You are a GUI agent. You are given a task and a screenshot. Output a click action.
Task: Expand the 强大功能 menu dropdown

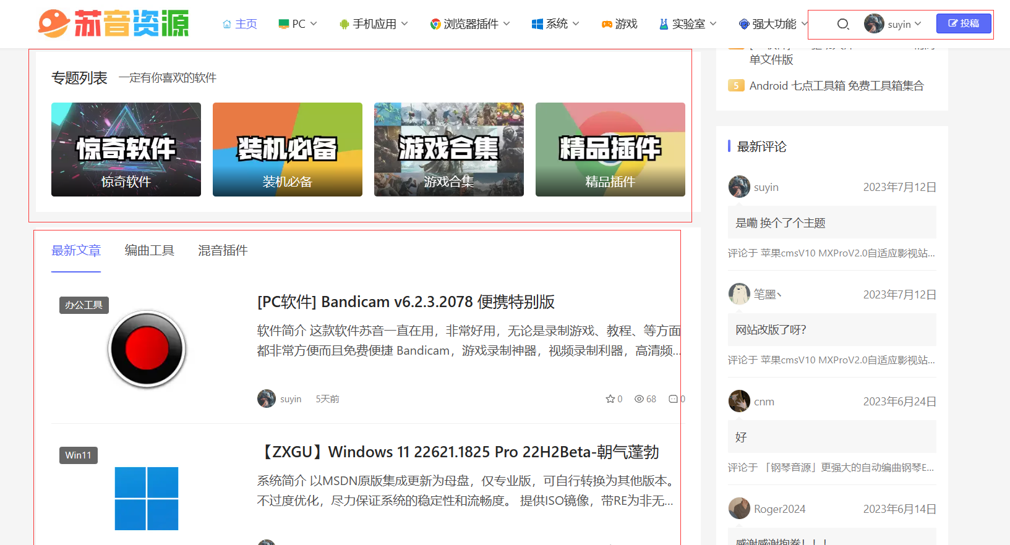coord(773,24)
